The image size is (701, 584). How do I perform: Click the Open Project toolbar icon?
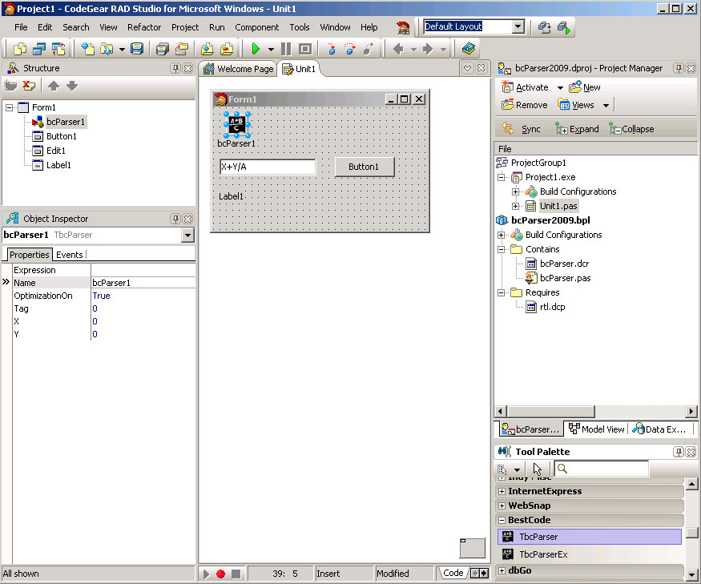point(182,49)
